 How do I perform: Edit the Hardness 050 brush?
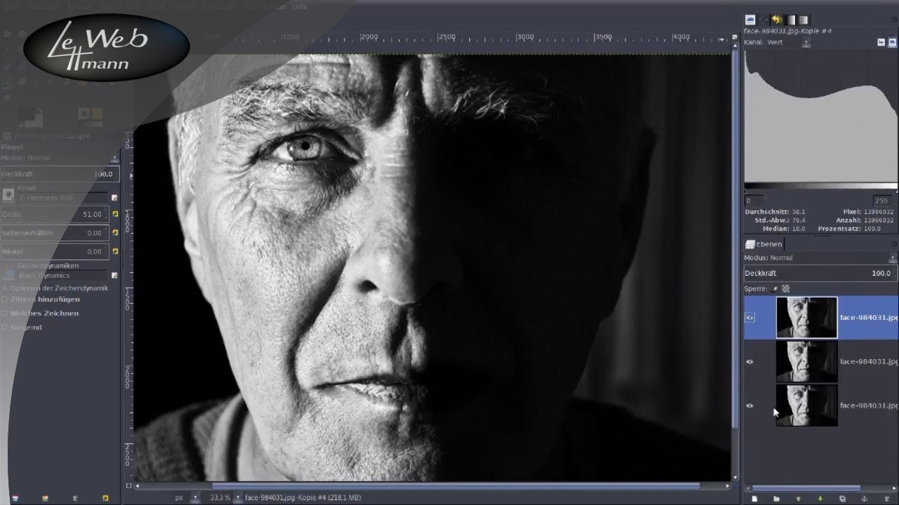114,198
